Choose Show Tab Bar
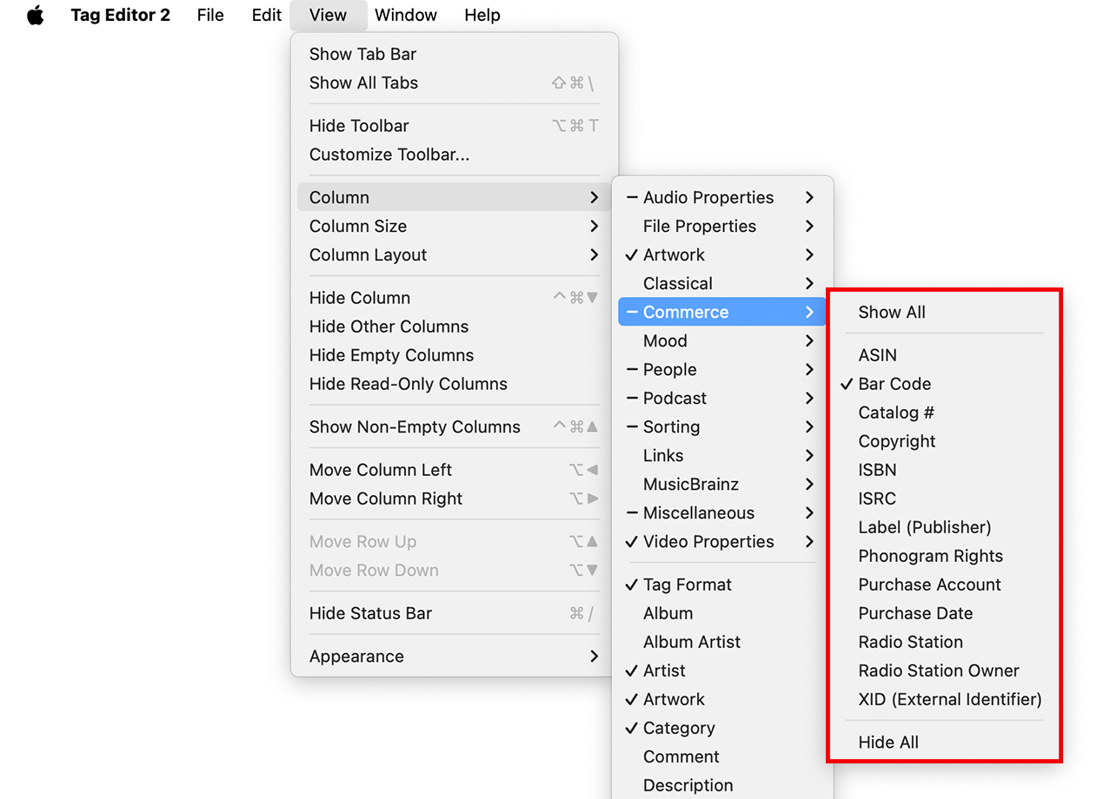This screenshot has width=1097, height=799. [454, 54]
